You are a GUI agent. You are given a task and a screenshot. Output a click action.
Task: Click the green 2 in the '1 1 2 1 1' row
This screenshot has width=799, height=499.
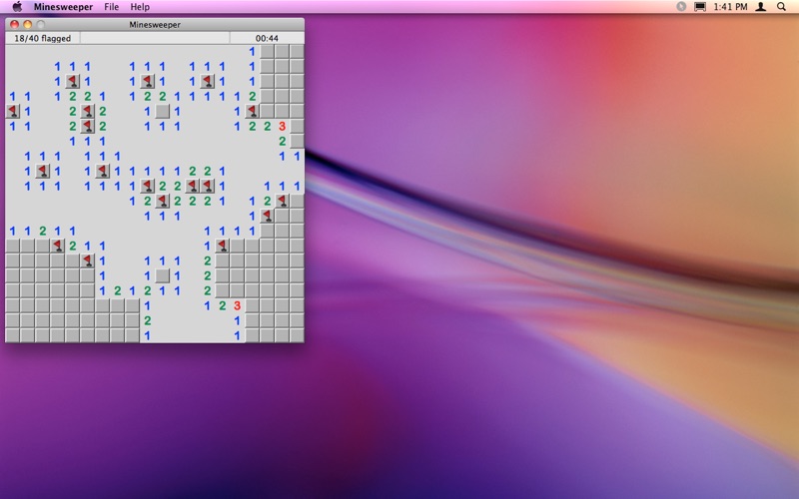[43, 231]
